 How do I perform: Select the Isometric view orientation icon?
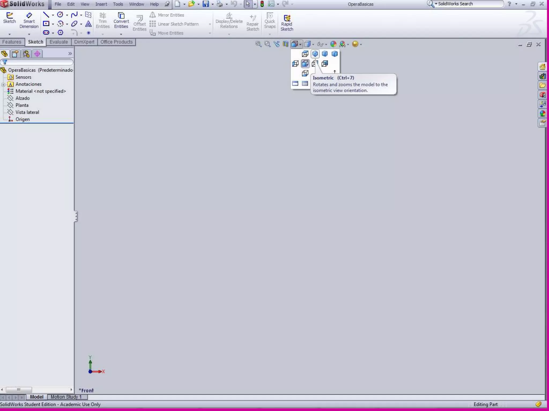[x=315, y=54]
